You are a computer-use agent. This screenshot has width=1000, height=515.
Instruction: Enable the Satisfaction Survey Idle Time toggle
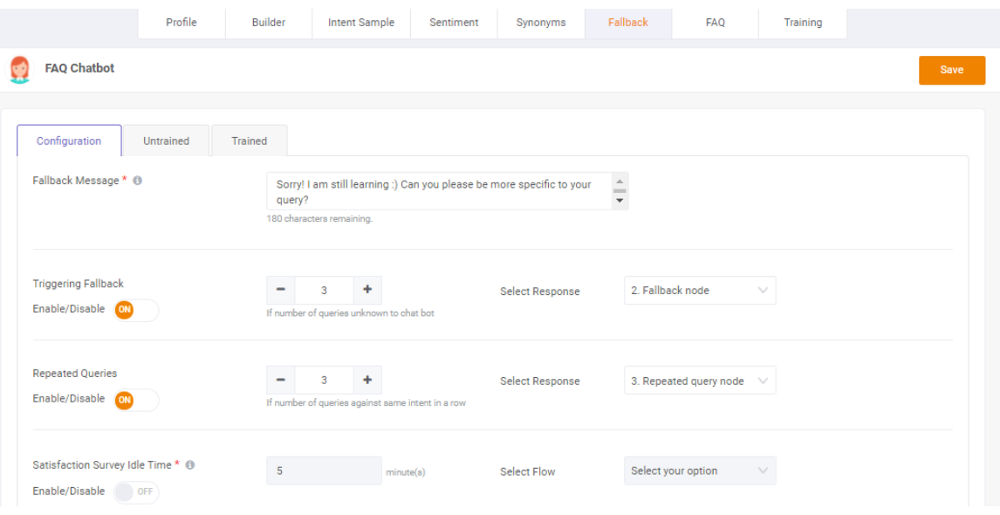click(x=136, y=492)
